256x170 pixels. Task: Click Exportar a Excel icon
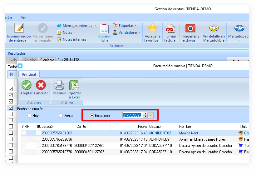[74, 85]
